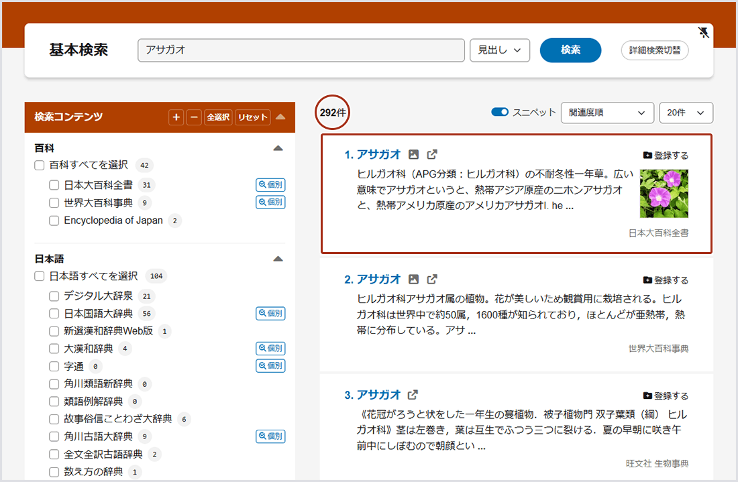Open result 2 アサガオ in new window icon
This screenshot has width=738, height=482.
[431, 280]
